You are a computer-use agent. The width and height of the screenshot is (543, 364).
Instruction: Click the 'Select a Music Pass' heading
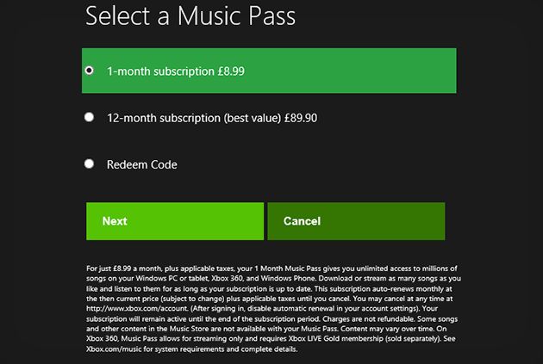click(190, 15)
